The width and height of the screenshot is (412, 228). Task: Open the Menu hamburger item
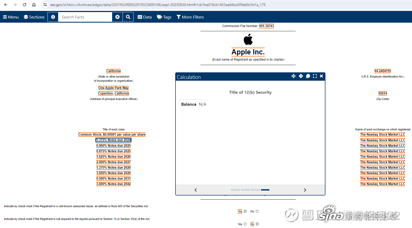click(x=11, y=17)
